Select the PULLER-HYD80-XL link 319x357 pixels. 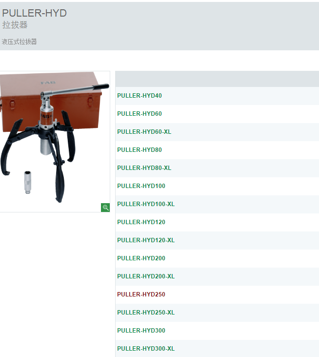coord(144,168)
